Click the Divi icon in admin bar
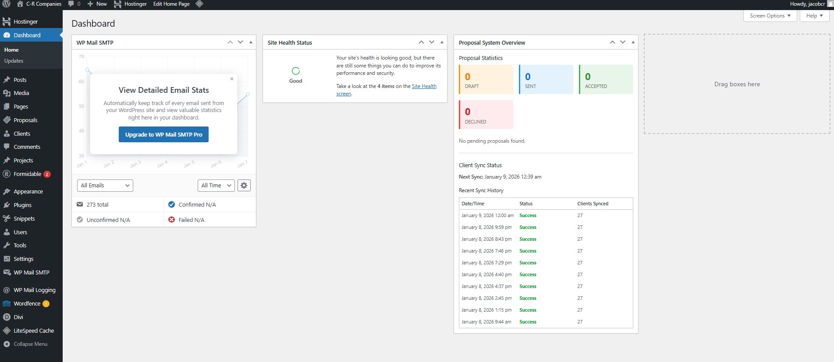834x362 pixels. tap(199, 4)
